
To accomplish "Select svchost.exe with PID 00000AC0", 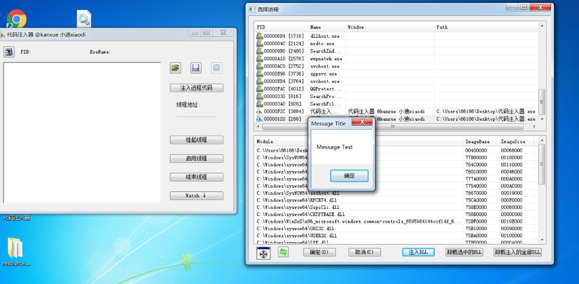I will coord(396,66).
